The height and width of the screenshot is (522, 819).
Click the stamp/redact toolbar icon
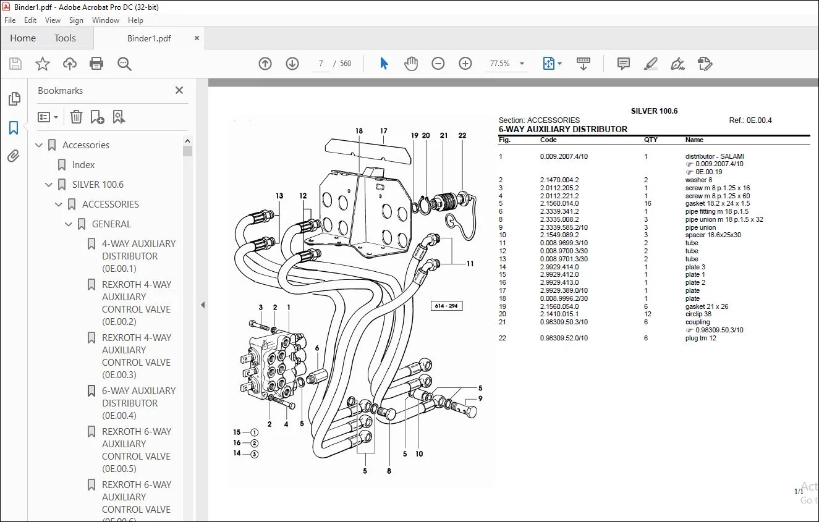point(705,64)
